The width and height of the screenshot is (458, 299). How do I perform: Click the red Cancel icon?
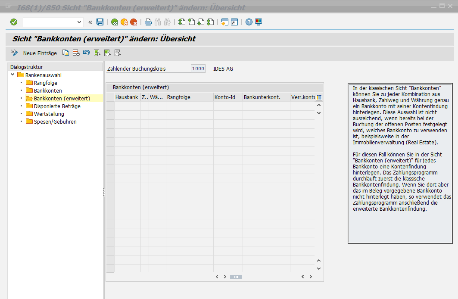pyautogui.click(x=134, y=22)
